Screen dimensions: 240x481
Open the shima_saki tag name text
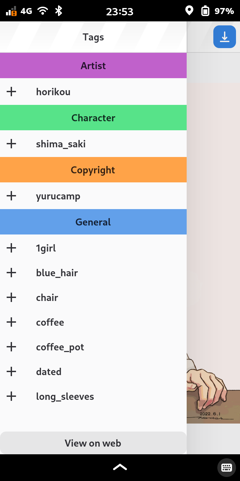click(61, 144)
